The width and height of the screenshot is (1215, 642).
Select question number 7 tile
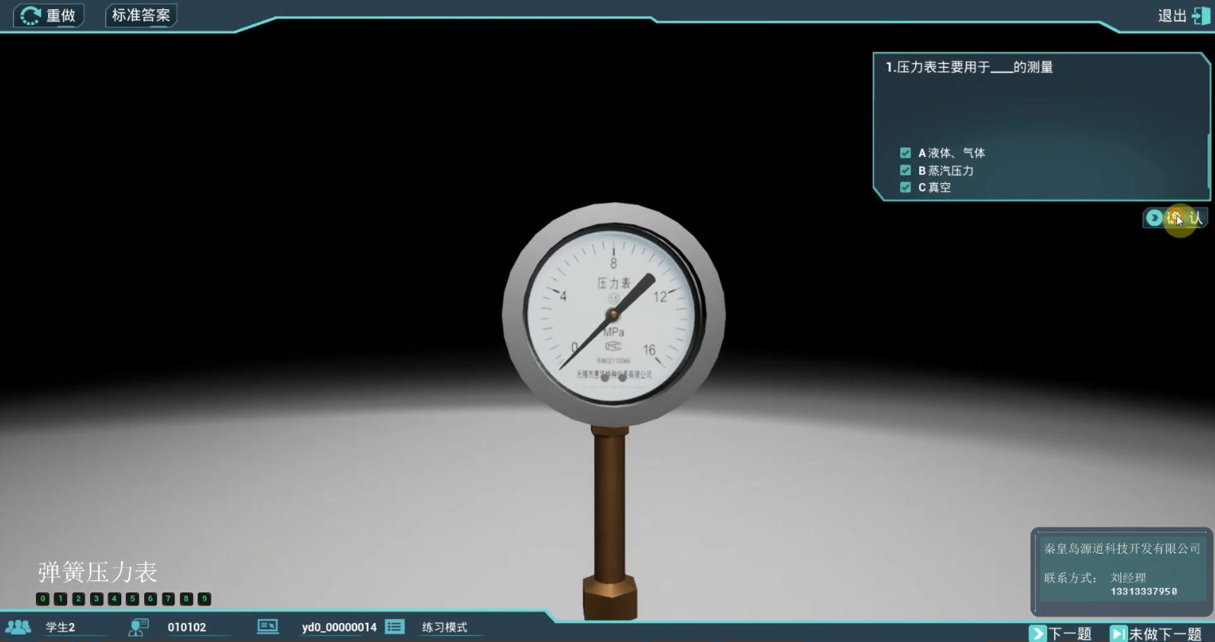[x=168, y=599]
